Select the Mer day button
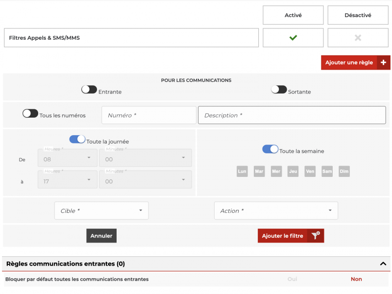 click(276, 171)
